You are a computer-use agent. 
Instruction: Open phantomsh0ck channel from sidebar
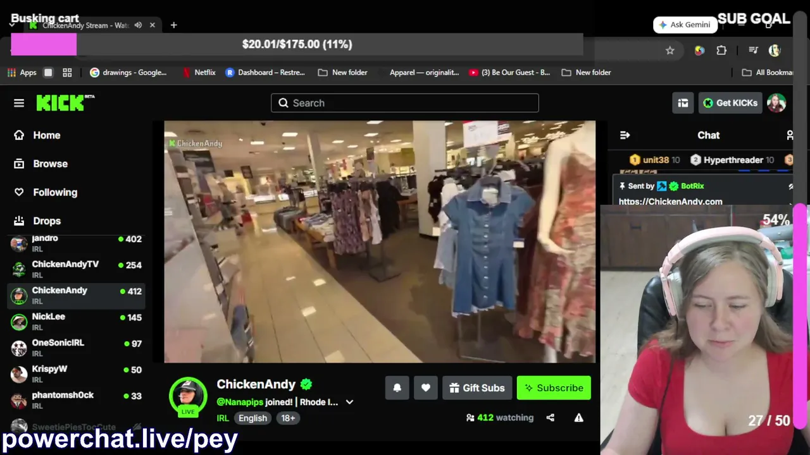click(76, 400)
